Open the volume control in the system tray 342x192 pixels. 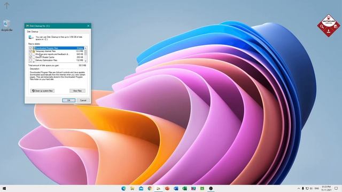tap(312, 188)
